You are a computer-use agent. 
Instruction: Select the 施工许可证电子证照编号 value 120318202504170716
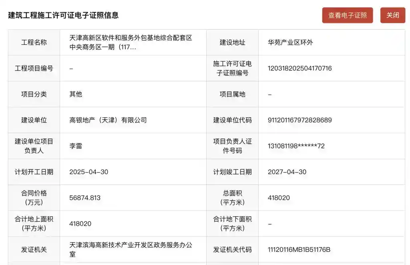(x=300, y=68)
